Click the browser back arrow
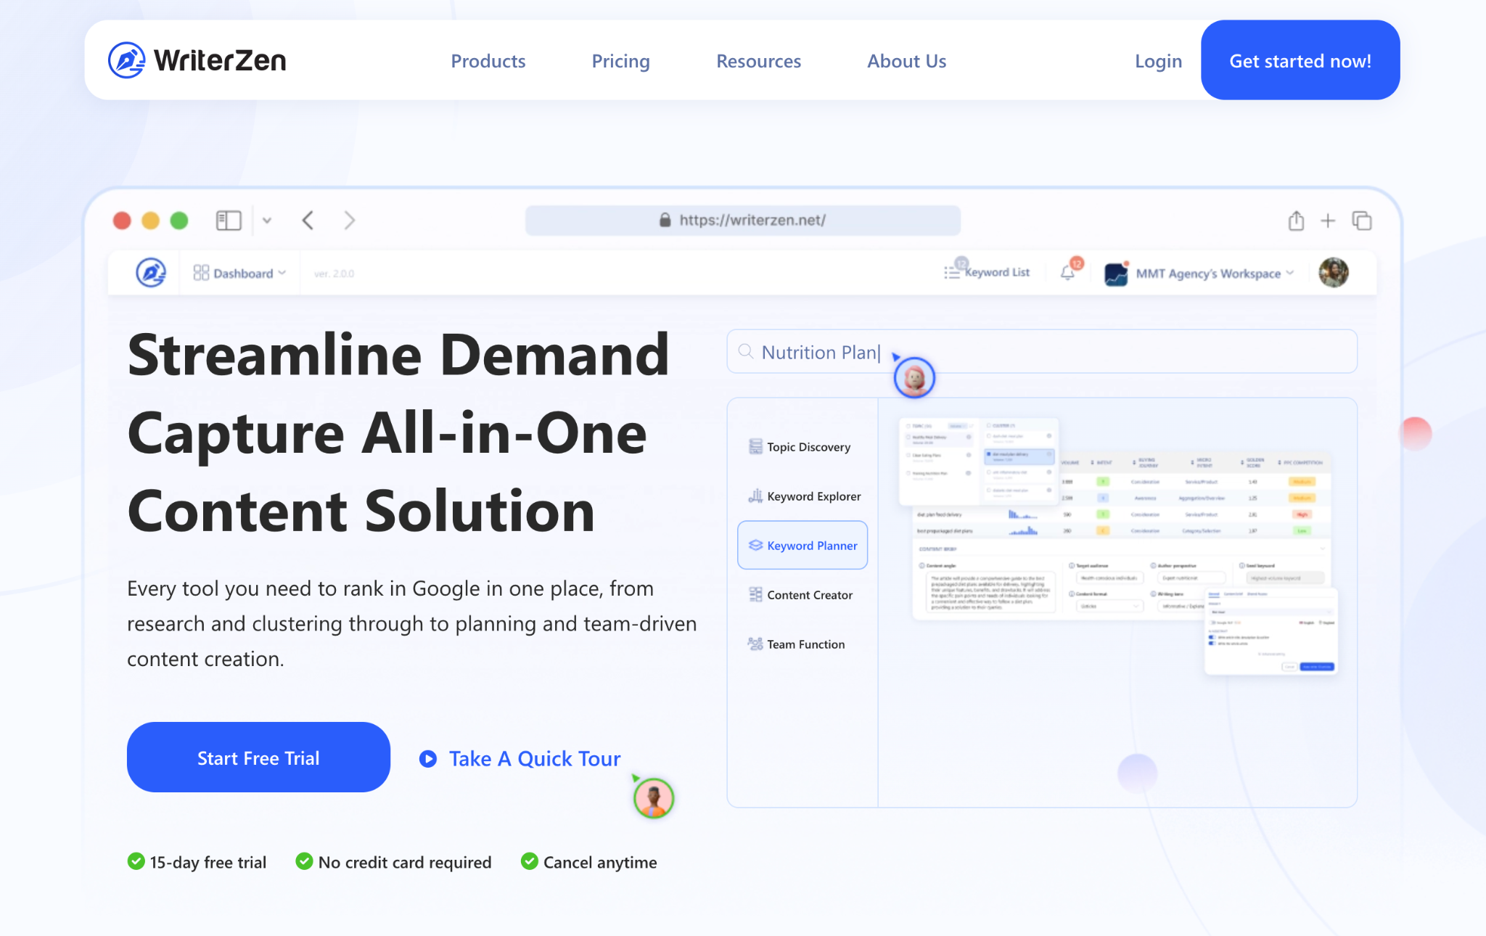Viewport: 1486px width, 936px height. [308, 221]
